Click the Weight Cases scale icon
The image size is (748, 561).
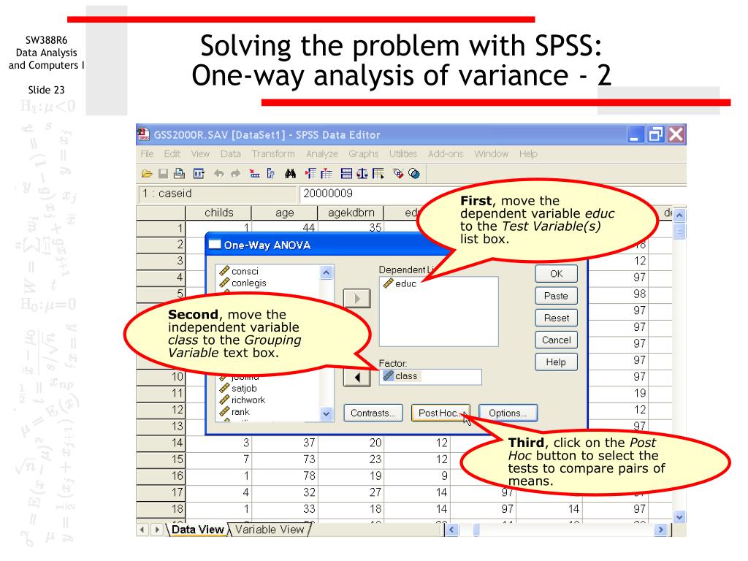[362, 174]
